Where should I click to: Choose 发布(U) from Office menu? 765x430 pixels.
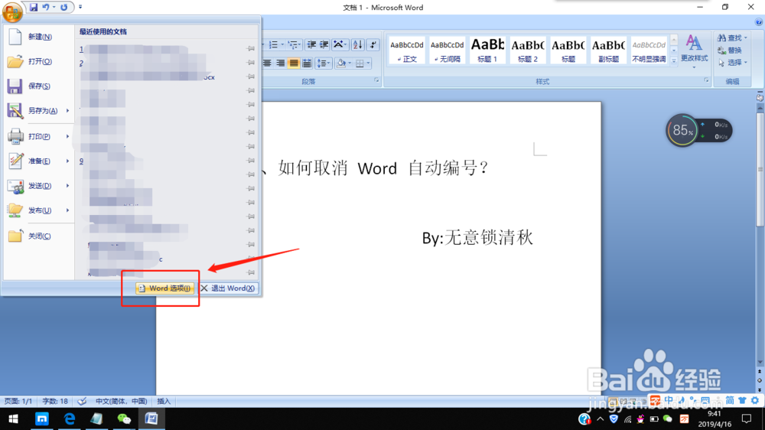(x=38, y=210)
